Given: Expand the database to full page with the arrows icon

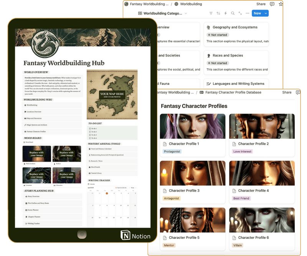Looking at the screenshot, I should point(240,13).
